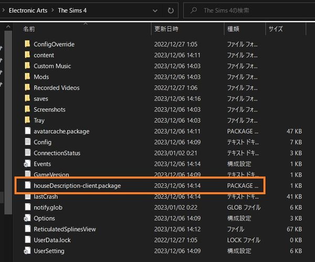Screen dimensions: 315x262
Task: Select the UserSetting file name
Action: (x=49, y=251)
